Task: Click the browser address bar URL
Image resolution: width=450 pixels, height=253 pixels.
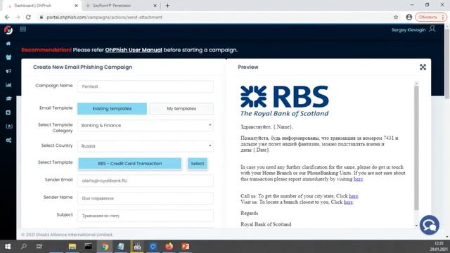Action: [104, 17]
